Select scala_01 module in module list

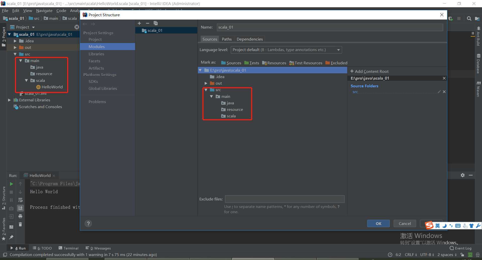[166, 30]
